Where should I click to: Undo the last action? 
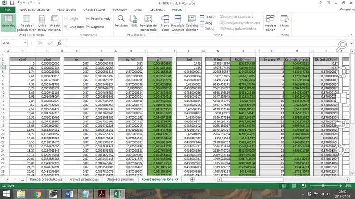pyautogui.click(x=20, y=3)
